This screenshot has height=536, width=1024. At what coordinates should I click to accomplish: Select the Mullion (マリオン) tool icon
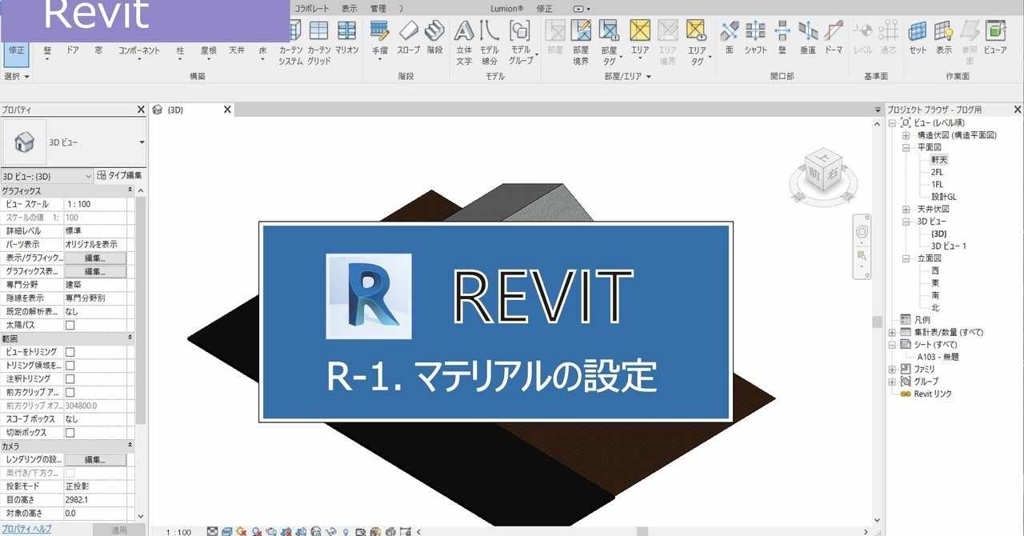pyautogui.click(x=346, y=30)
